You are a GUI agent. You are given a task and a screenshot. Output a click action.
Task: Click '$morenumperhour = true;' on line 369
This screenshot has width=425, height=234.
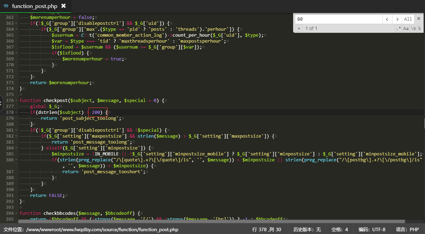pos(93,59)
